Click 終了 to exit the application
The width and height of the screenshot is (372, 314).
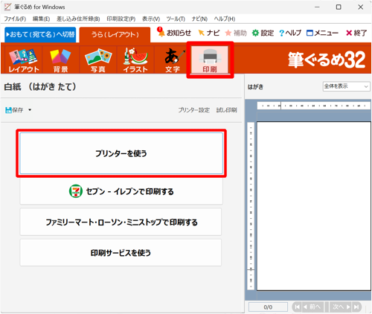356,33
